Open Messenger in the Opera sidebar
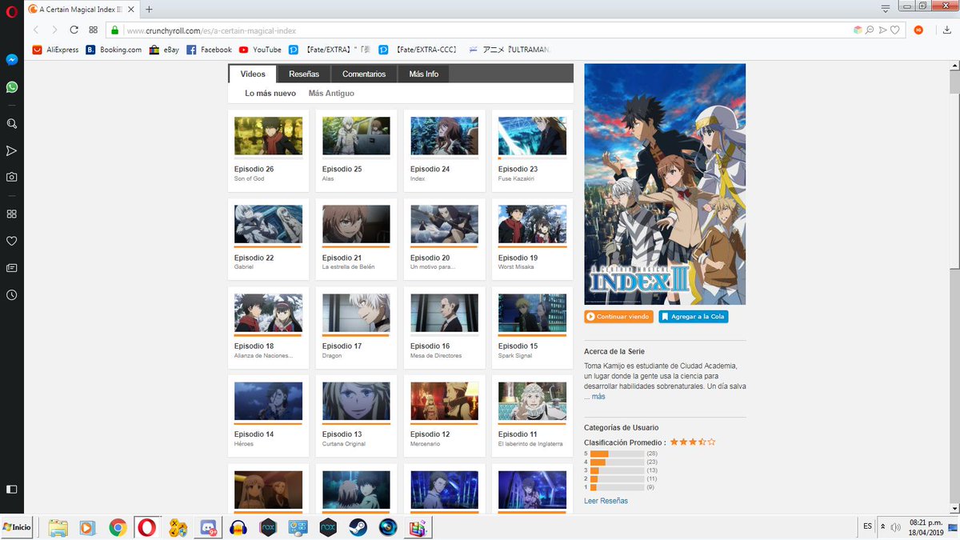The height and width of the screenshot is (540, 960). (x=12, y=60)
